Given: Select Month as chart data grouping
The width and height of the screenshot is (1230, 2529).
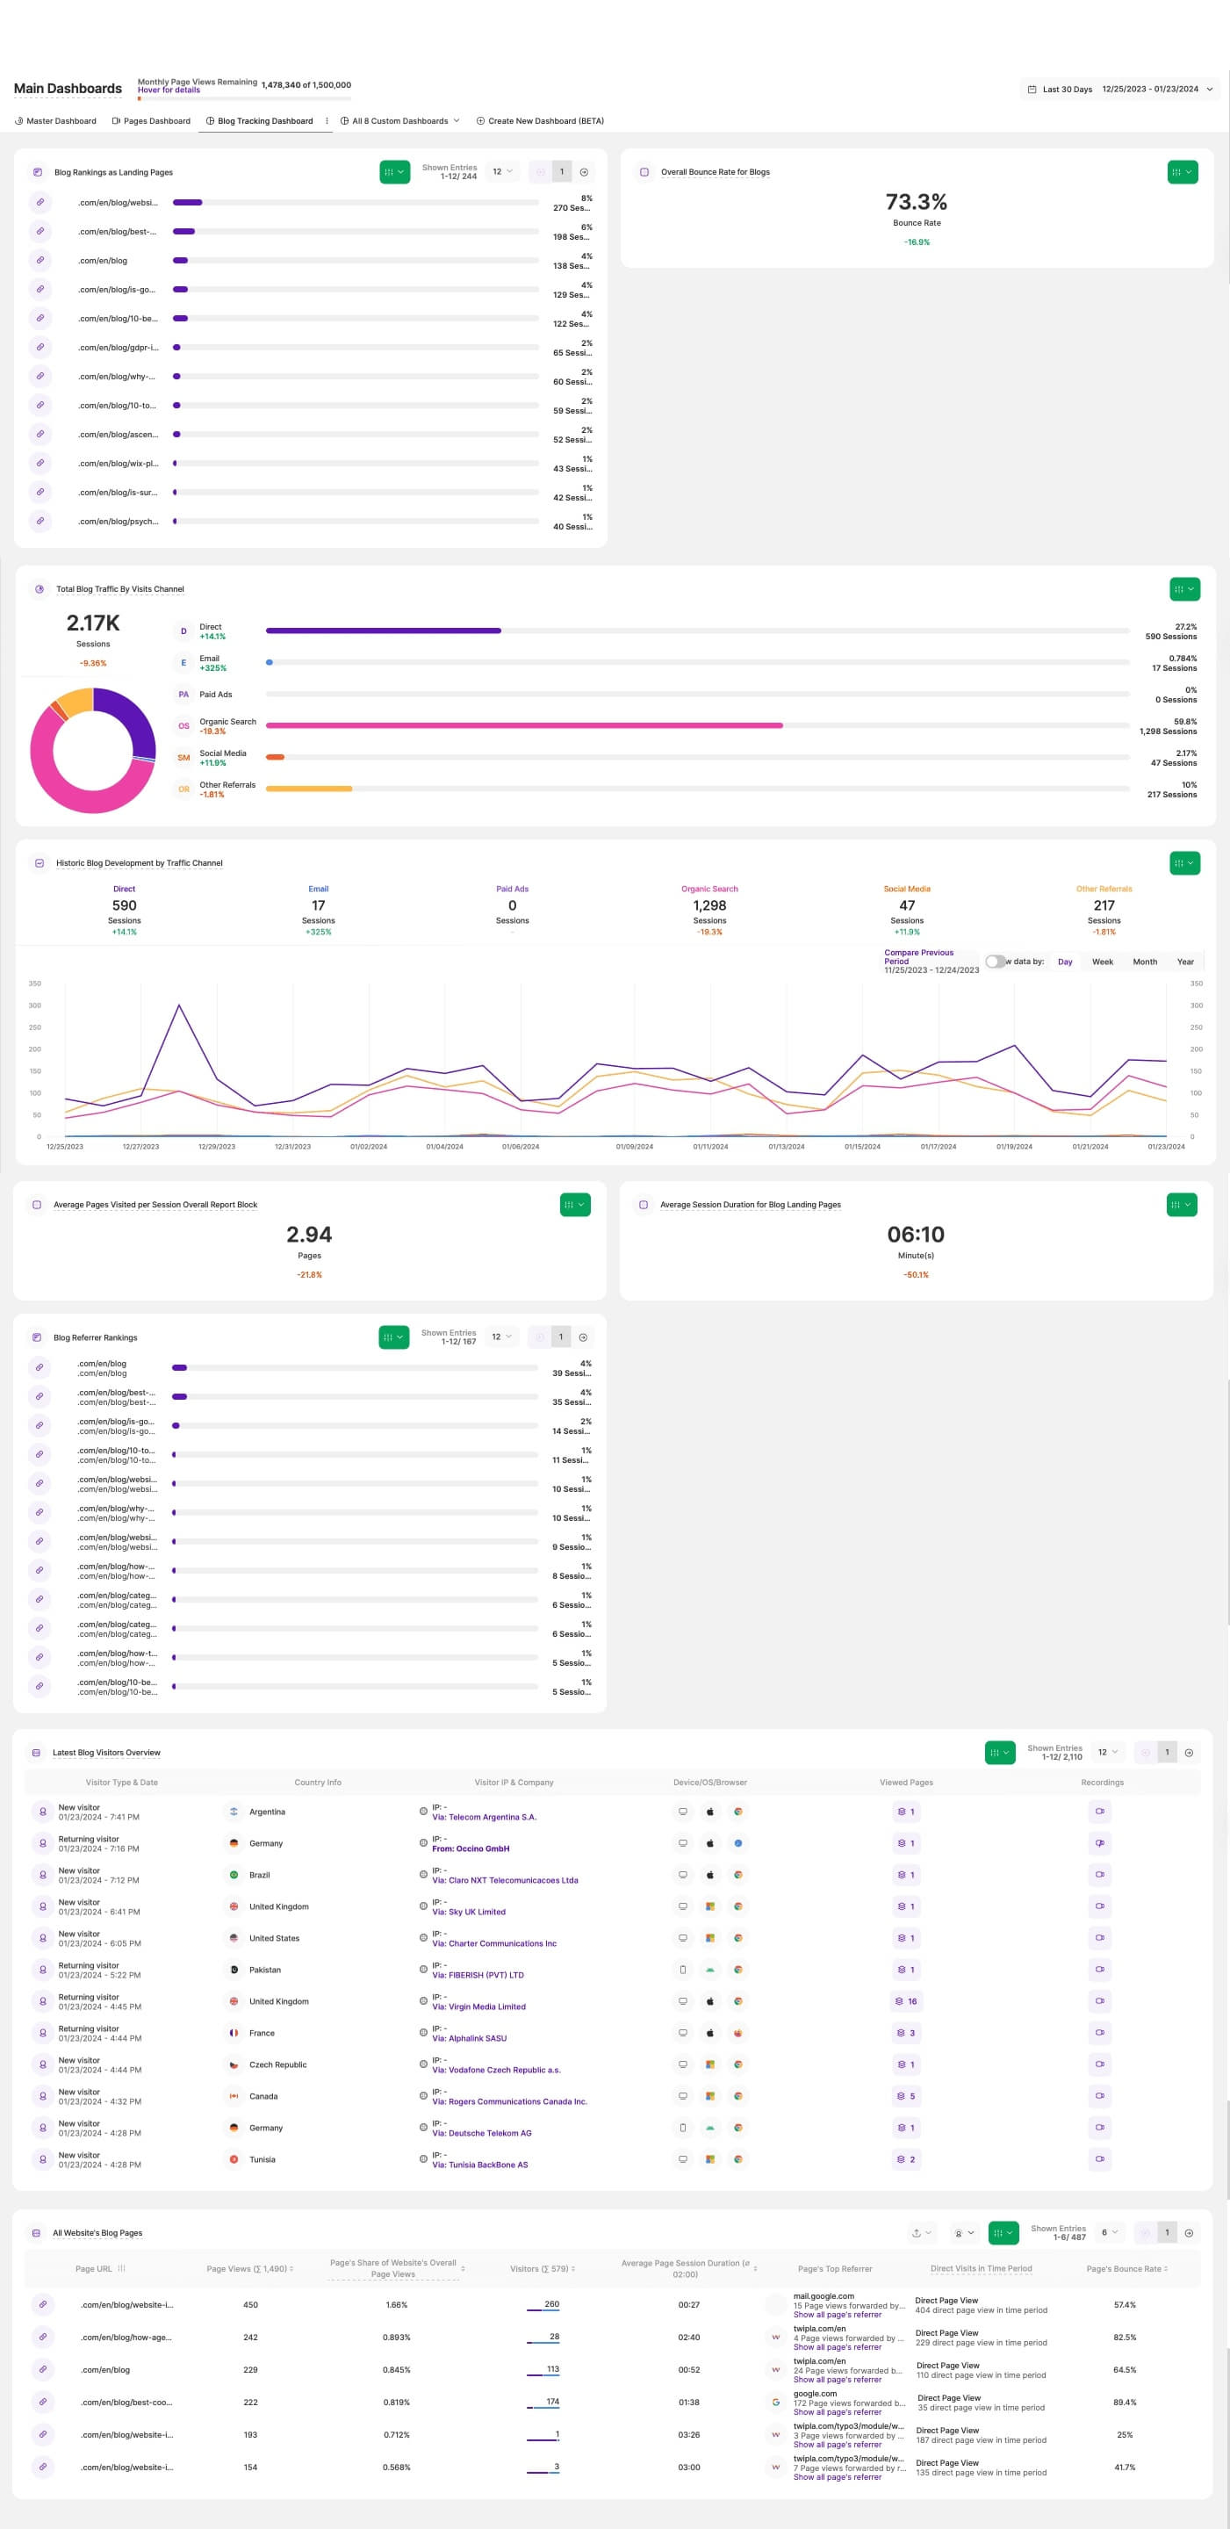Looking at the screenshot, I should (1145, 962).
